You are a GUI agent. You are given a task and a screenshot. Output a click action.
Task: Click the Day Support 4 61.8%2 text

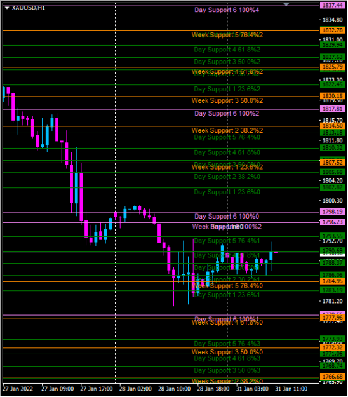pos(227,50)
